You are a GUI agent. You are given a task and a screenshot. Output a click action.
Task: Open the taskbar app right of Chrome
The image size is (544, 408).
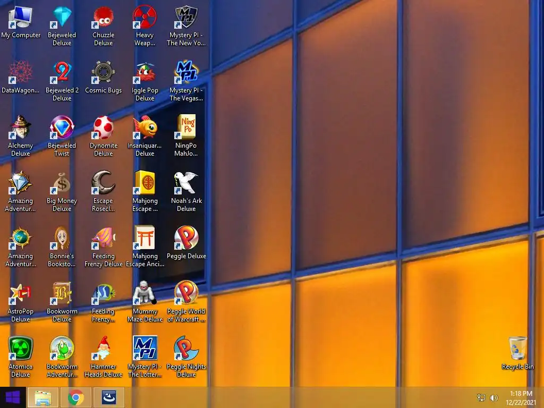coord(108,397)
